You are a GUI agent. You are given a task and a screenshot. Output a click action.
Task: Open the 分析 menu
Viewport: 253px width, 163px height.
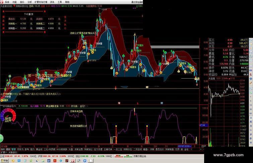[30, 2]
